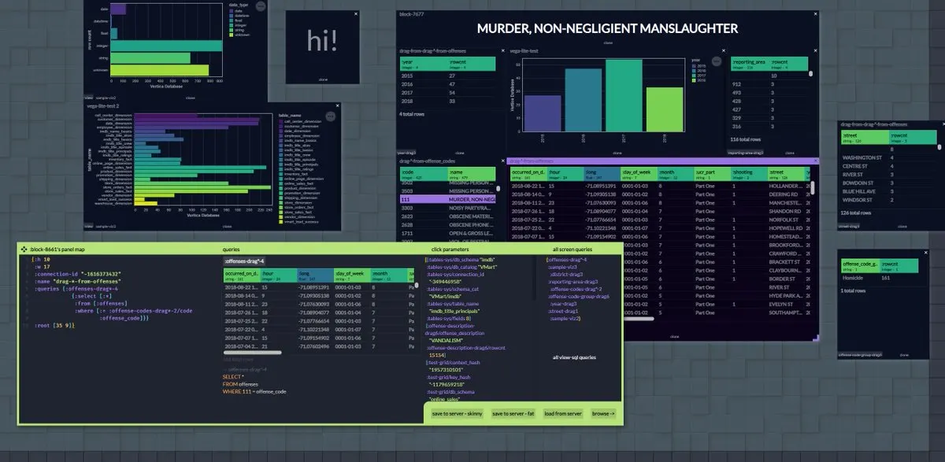
Task: Close the vega-lite-test 2 block with its X
Action: click(336, 105)
